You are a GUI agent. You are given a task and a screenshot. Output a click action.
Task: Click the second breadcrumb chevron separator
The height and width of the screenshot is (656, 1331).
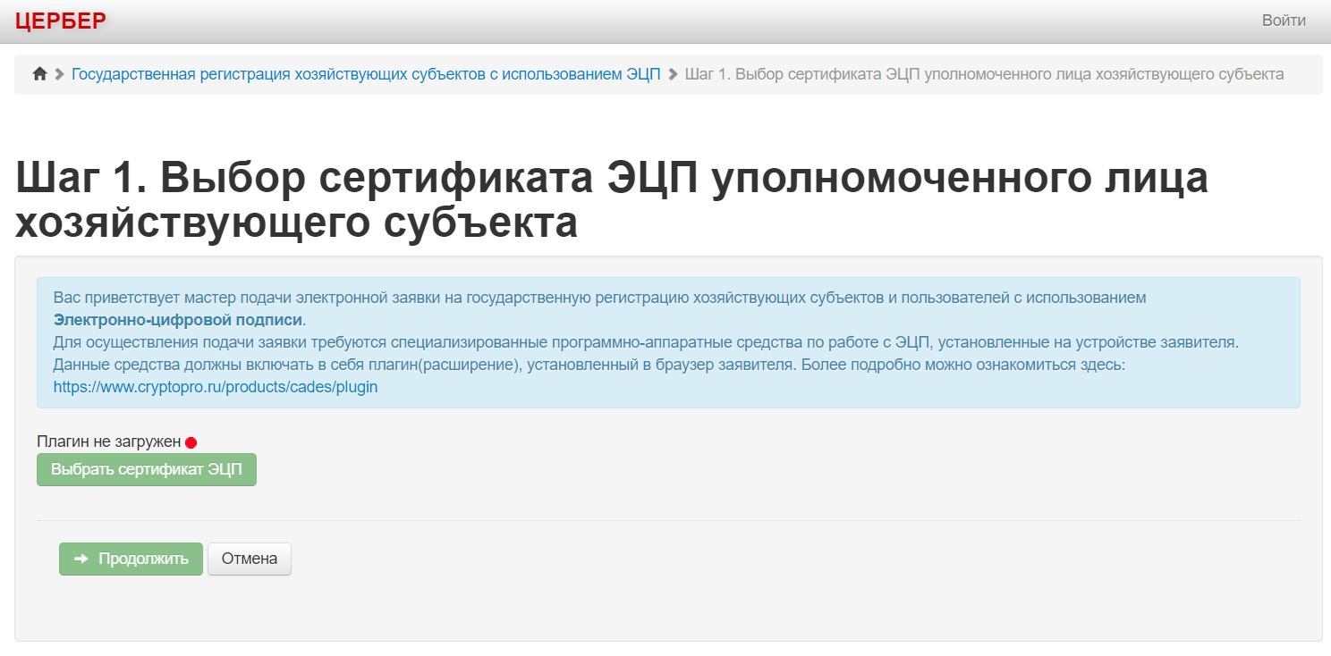coord(673,74)
